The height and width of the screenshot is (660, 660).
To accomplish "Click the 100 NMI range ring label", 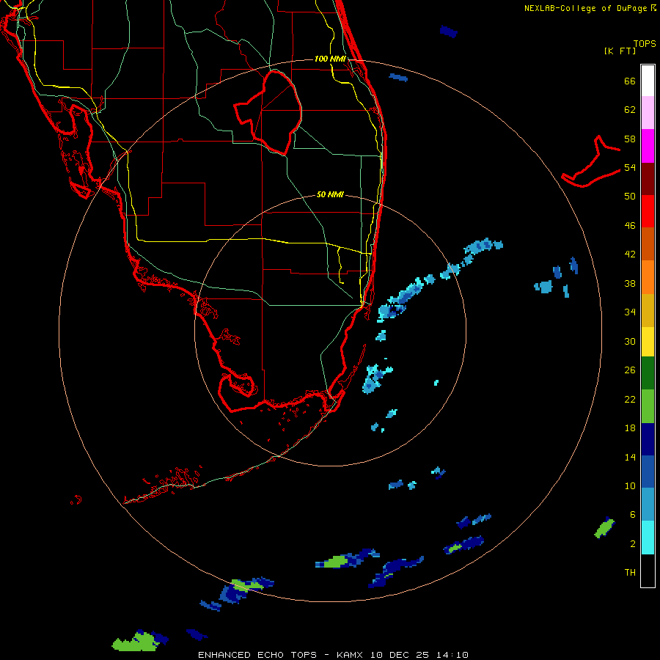I will 330,59.
